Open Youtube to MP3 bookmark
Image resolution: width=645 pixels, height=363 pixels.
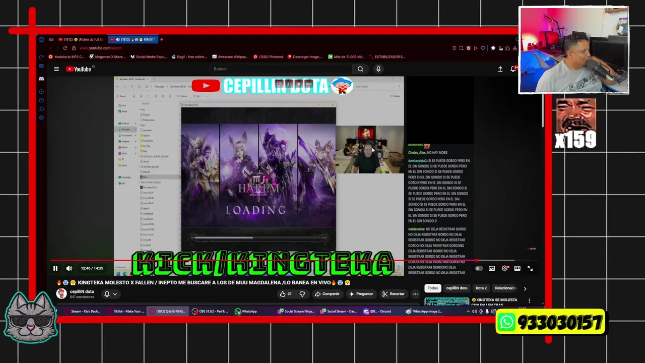(66, 57)
